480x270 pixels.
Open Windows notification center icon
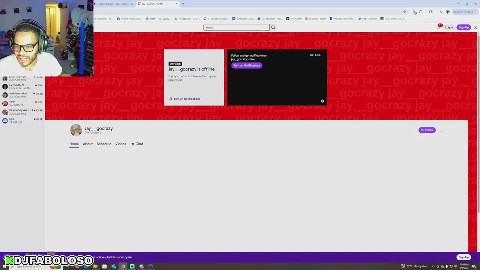(x=474, y=267)
